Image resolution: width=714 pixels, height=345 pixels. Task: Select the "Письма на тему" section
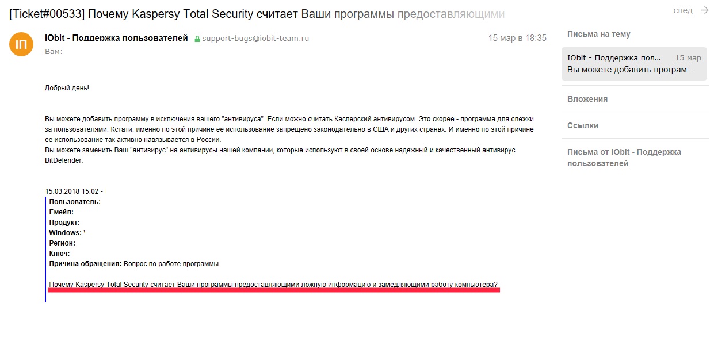(599, 34)
